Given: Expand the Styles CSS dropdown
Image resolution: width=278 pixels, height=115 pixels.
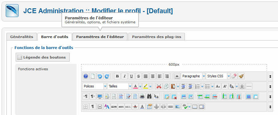Looking at the screenshot, I should 218,76.
